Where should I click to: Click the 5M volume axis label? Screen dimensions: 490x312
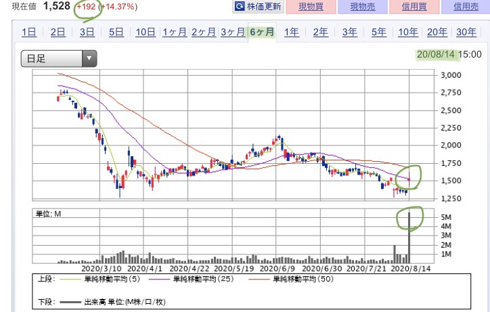(446, 217)
